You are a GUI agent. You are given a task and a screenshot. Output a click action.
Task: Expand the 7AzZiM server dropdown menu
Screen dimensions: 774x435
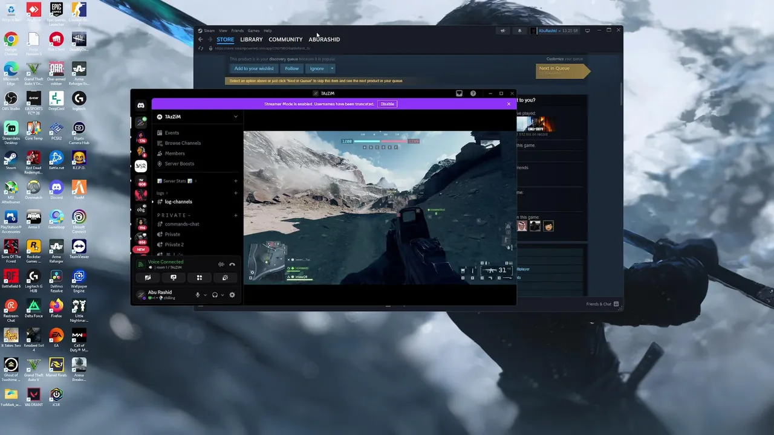pos(236,117)
